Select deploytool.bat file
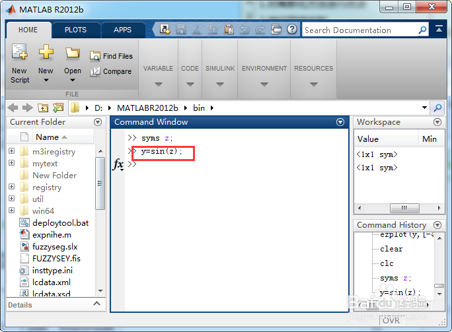 (x=61, y=223)
